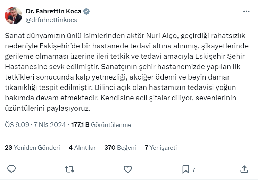Show who liked via 370 Beğeni
The width and height of the screenshot is (265, 194).
(120, 148)
